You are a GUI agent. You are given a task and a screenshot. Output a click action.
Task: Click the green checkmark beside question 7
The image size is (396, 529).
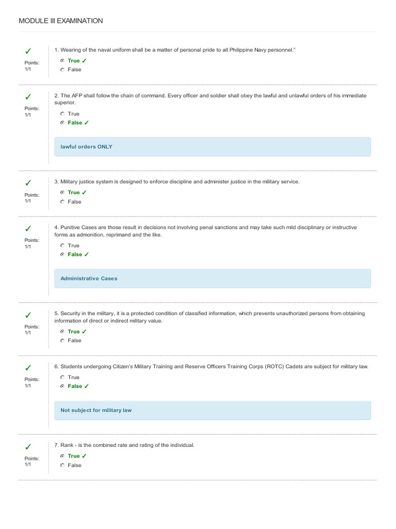tap(28, 447)
